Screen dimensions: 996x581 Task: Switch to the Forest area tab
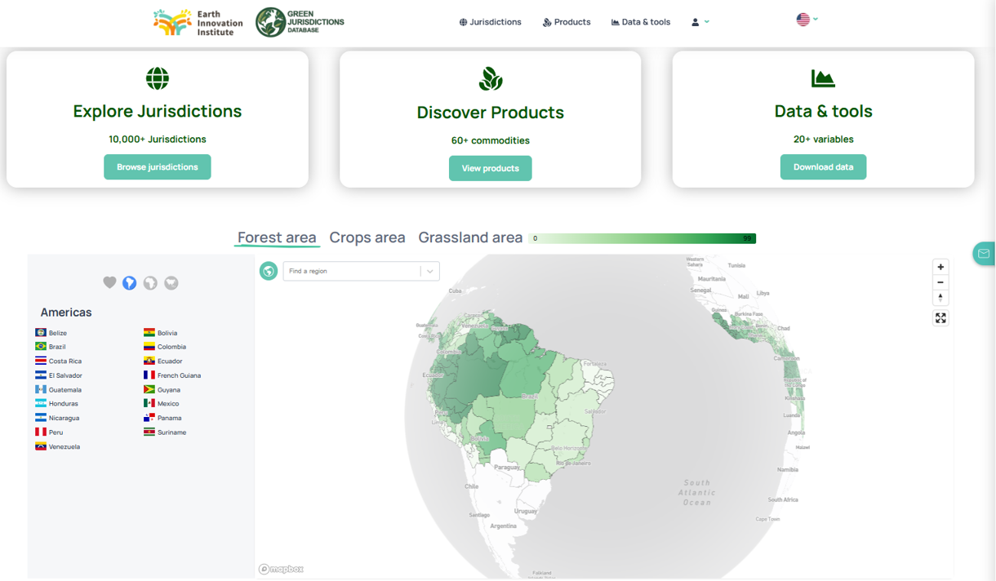(277, 237)
